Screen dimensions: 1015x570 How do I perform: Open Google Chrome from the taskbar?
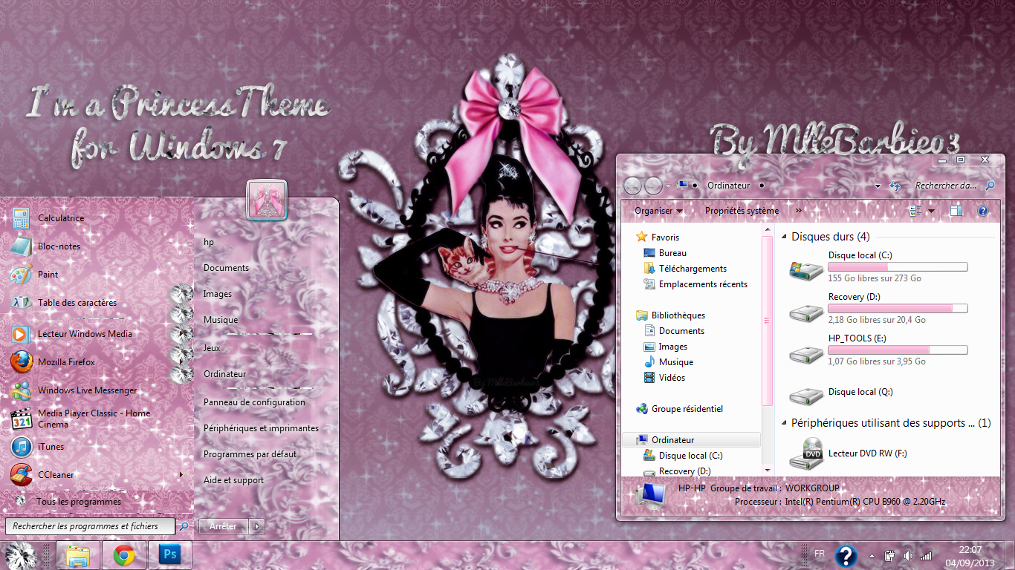pos(124,555)
